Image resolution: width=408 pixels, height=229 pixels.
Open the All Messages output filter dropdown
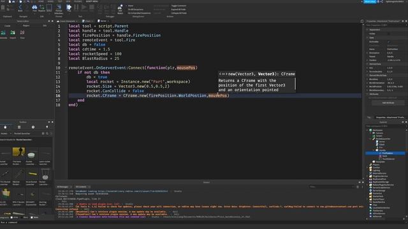tap(64, 186)
